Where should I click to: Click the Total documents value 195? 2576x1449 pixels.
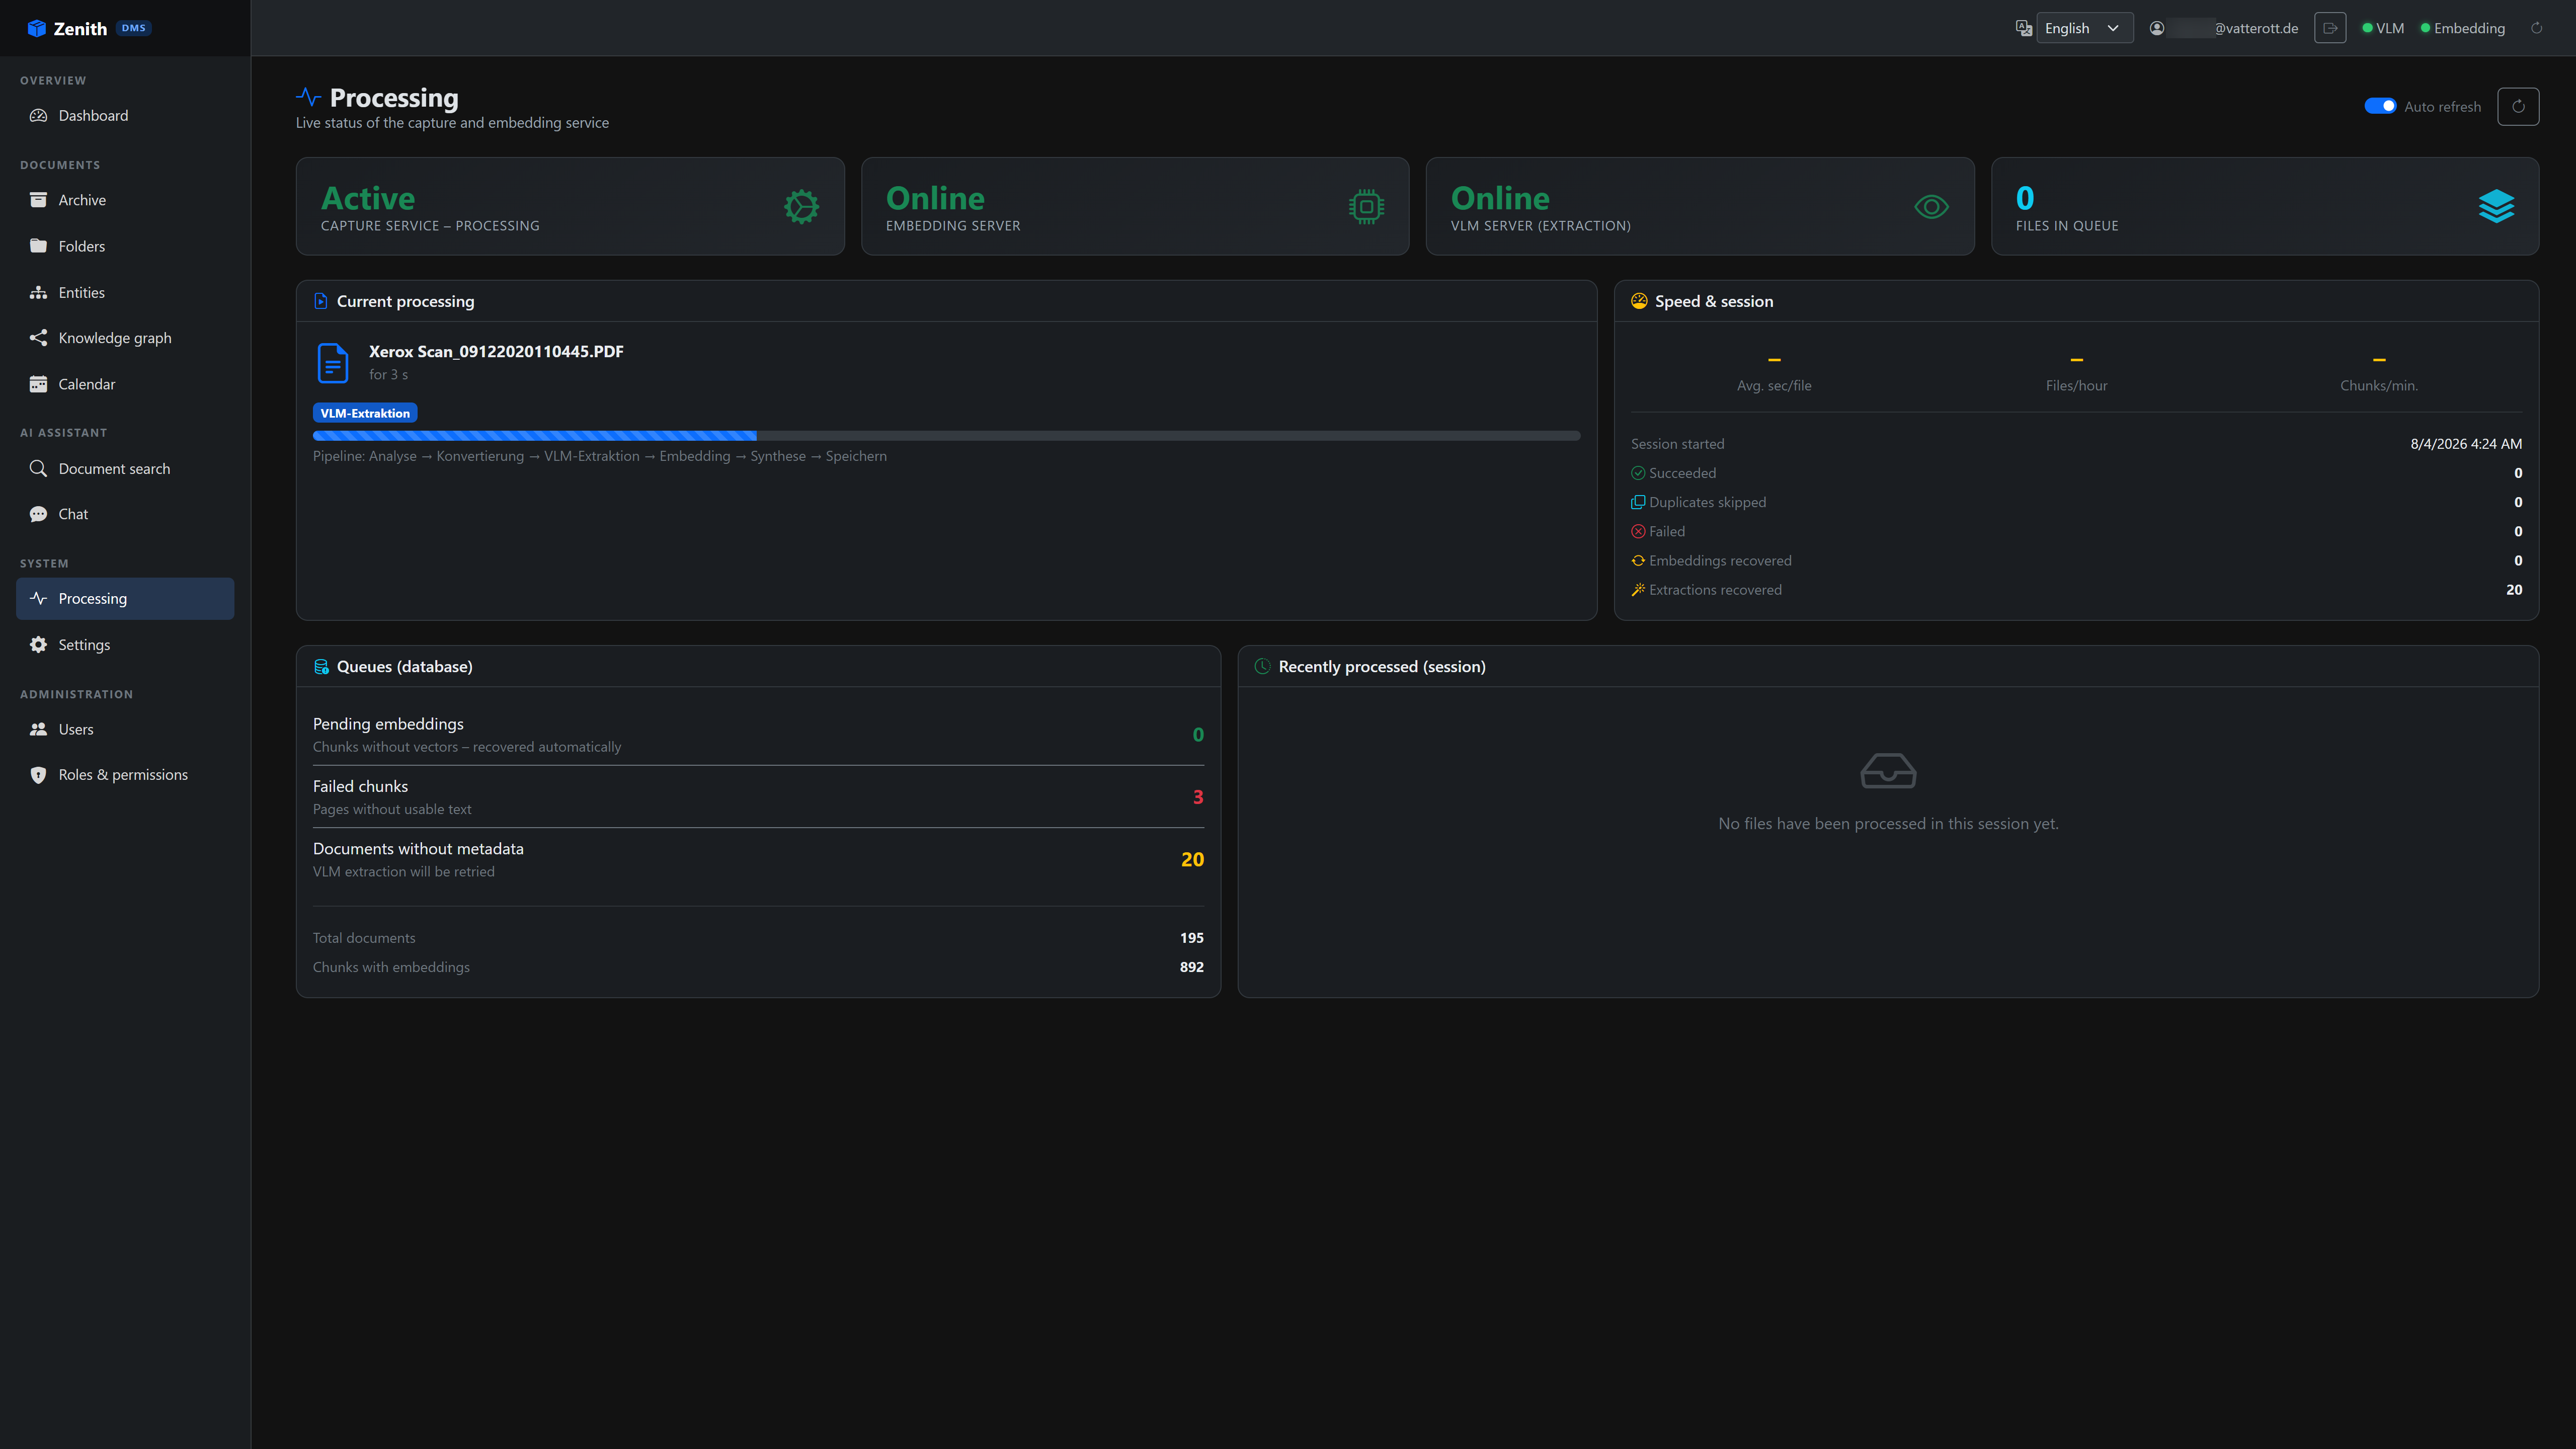(1192, 938)
